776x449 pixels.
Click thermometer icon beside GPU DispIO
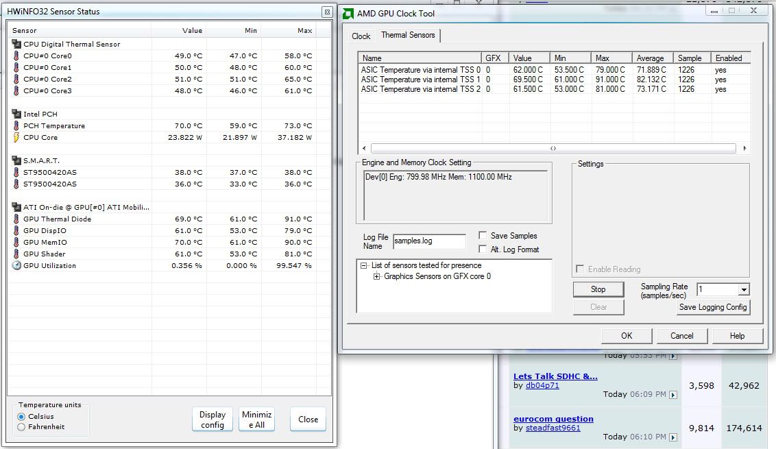tap(16, 231)
